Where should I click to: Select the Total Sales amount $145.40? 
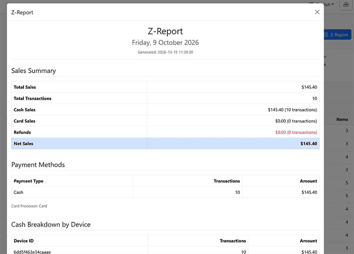pos(309,87)
